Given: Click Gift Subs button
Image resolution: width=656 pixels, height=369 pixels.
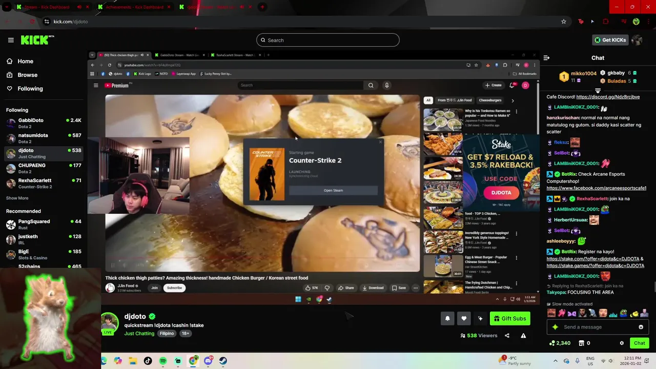Looking at the screenshot, I should pos(510,318).
